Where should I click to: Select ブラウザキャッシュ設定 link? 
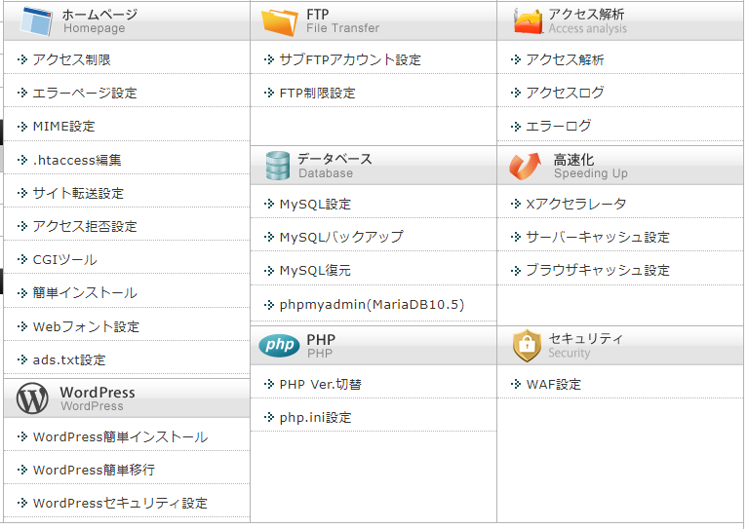click(x=598, y=271)
